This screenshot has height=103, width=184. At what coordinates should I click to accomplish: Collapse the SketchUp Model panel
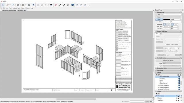tap(168, 31)
